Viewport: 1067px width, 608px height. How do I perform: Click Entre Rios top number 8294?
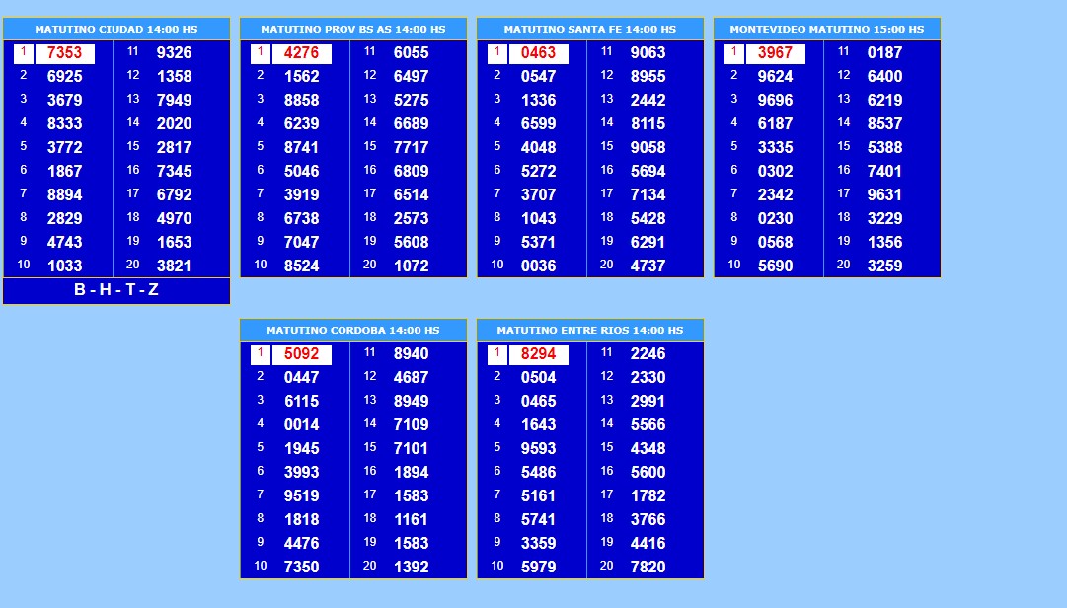click(x=539, y=354)
